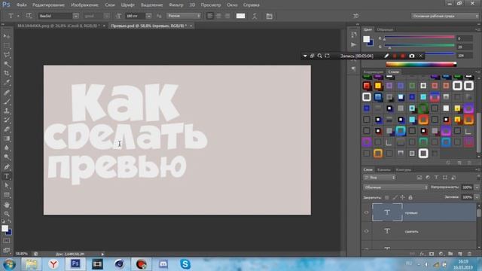The width and height of the screenshot is (482, 271).
Task: Open the font family dropdown
Action: click(75, 16)
